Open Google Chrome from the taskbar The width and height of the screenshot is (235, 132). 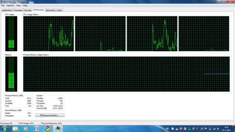click(x=47, y=128)
